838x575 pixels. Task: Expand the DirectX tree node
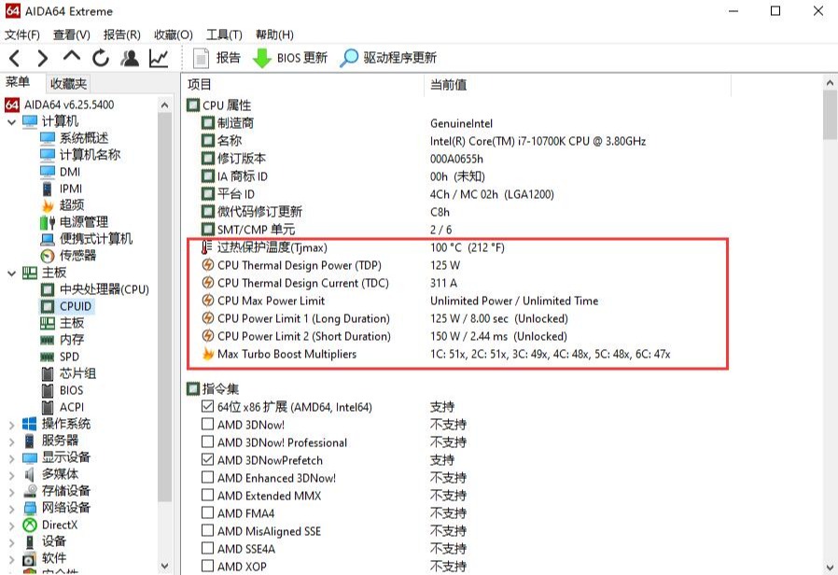point(12,526)
